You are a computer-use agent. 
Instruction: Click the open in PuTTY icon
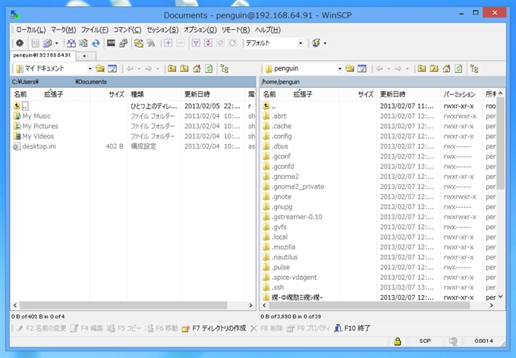tap(124, 43)
